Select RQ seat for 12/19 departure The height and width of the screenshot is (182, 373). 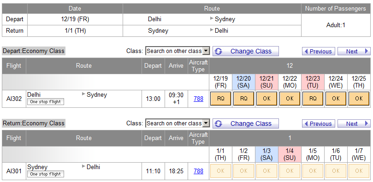tap(220, 99)
